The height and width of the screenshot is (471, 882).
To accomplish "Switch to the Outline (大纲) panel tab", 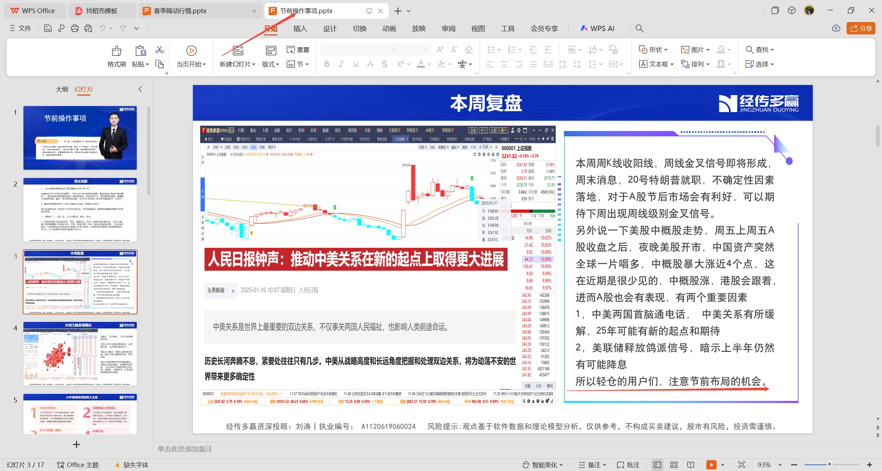I will tap(62, 89).
